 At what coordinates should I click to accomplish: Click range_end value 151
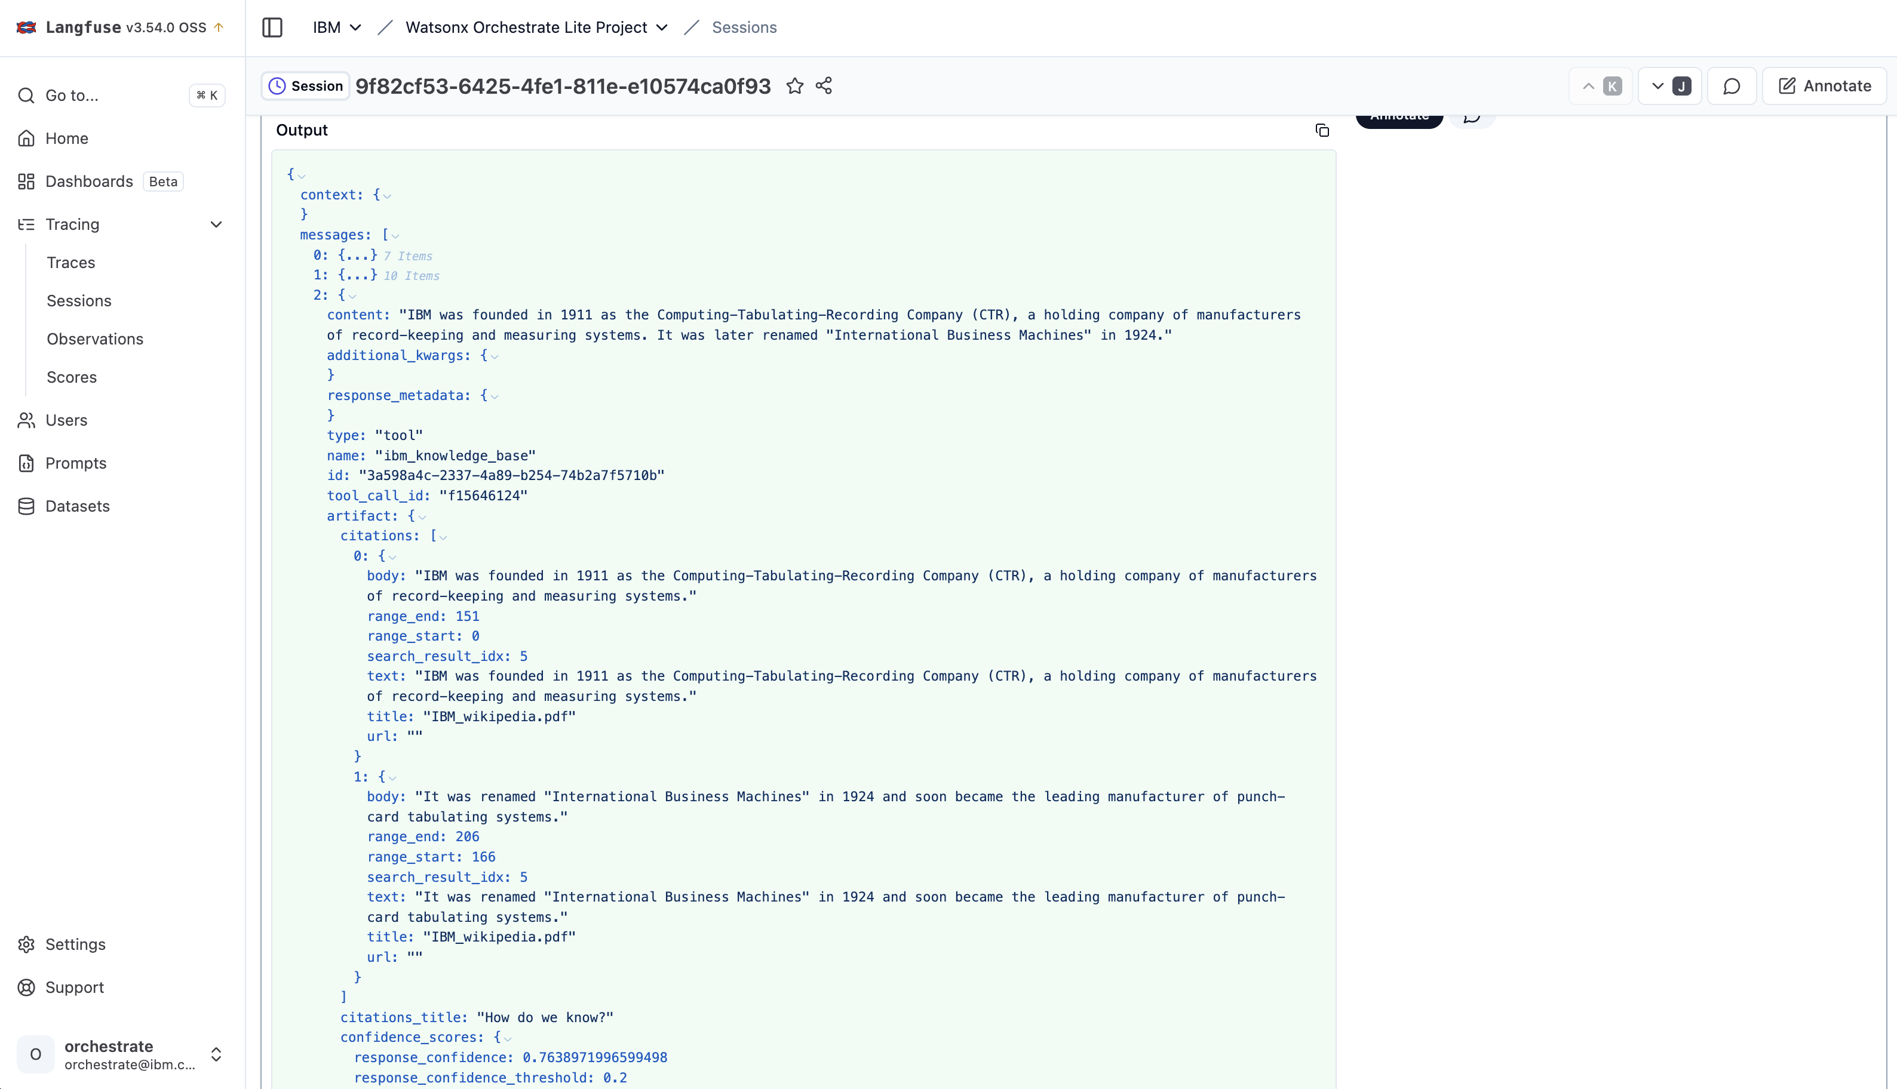click(468, 616)
